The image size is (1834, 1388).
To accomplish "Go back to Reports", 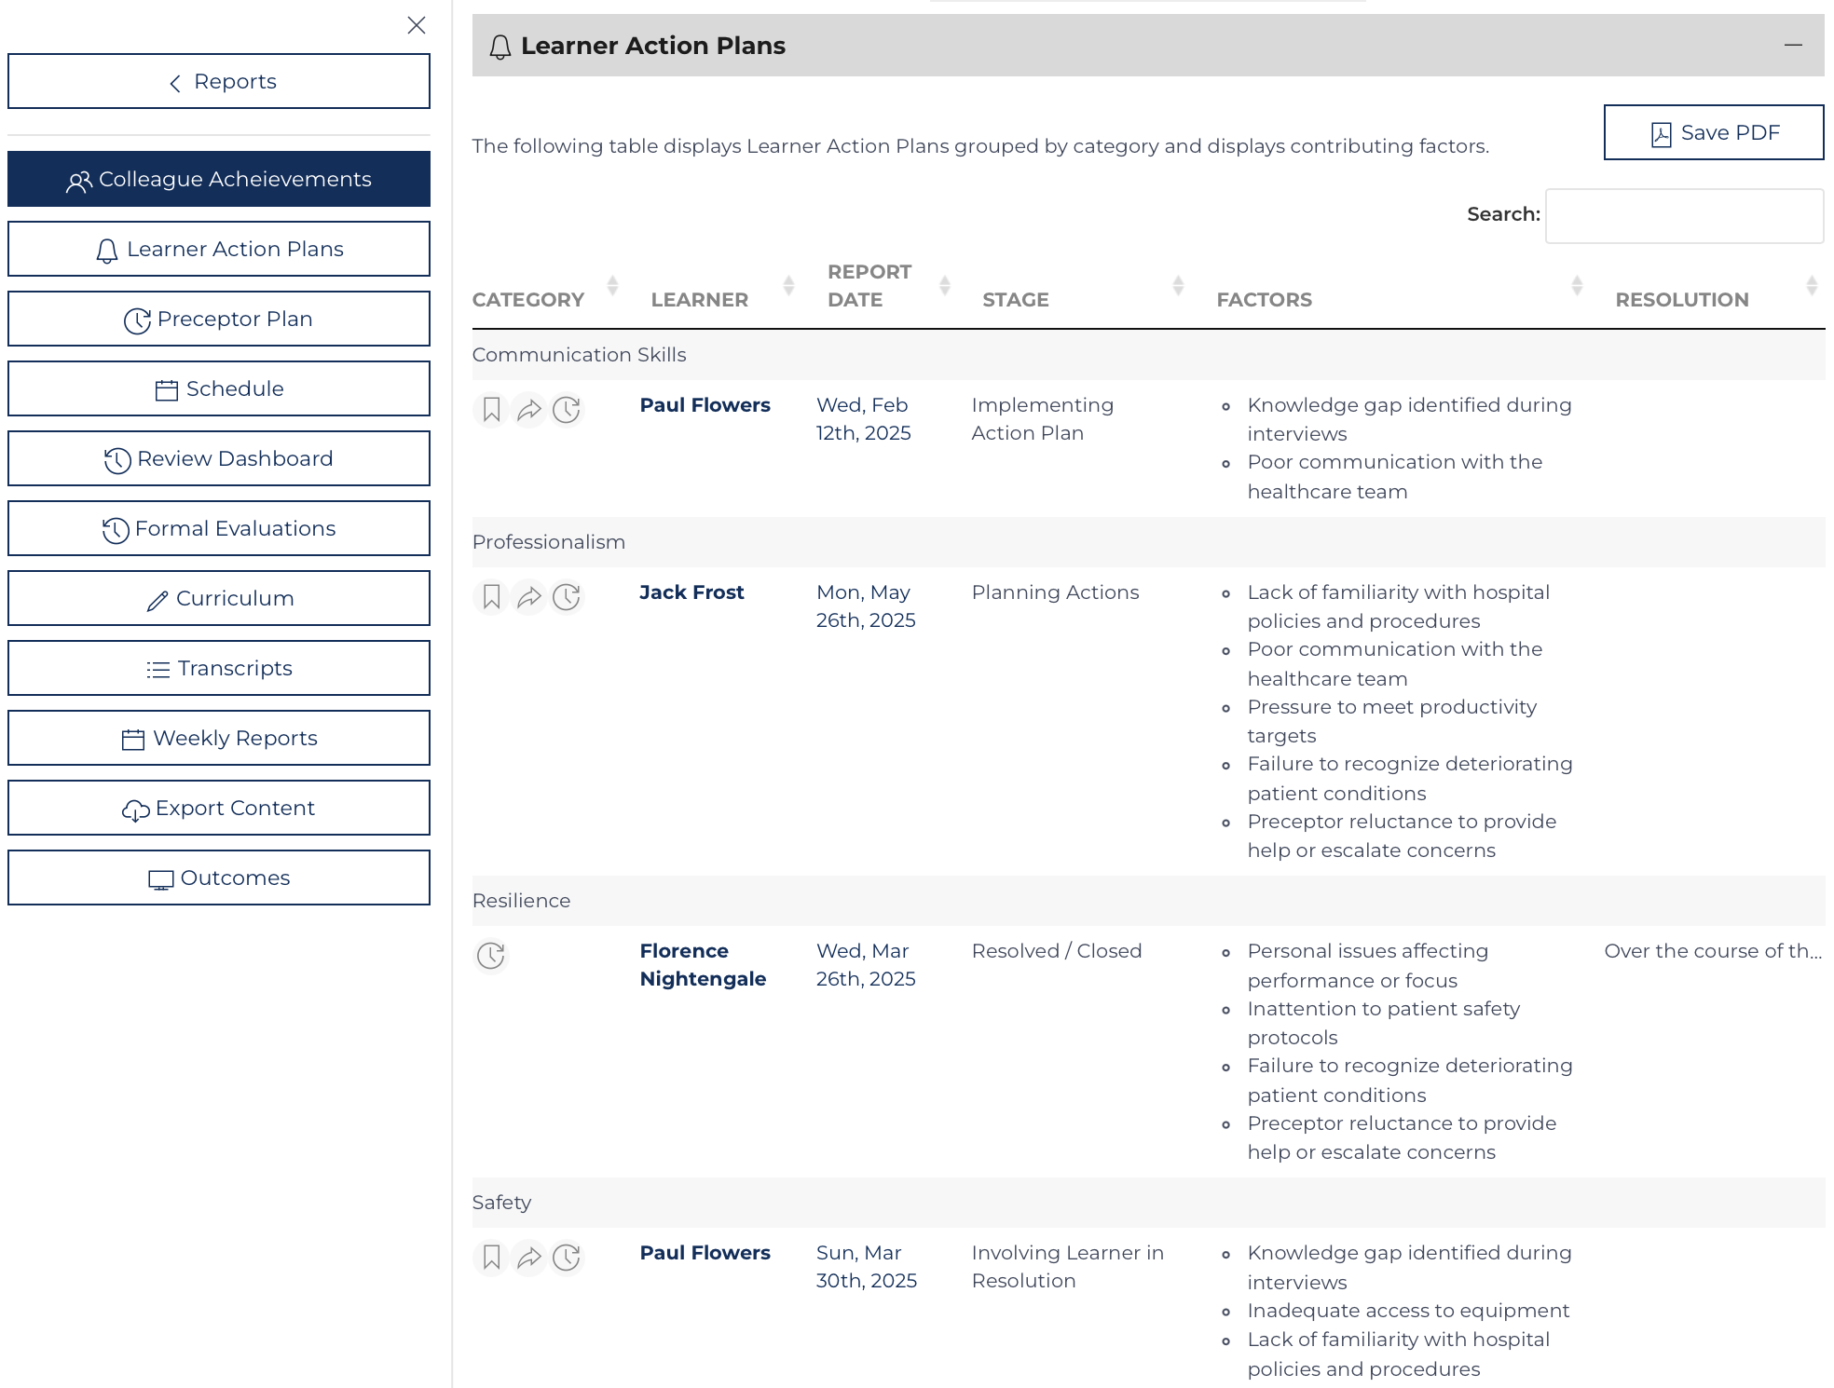I will tap(219, 81).
